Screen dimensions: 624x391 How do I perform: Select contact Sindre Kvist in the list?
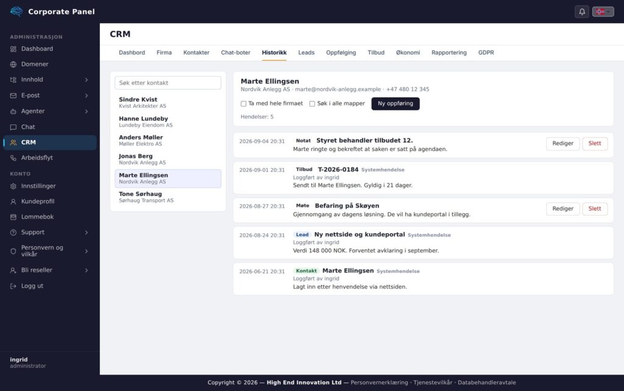pyautogui.click(x=168, y=103)
